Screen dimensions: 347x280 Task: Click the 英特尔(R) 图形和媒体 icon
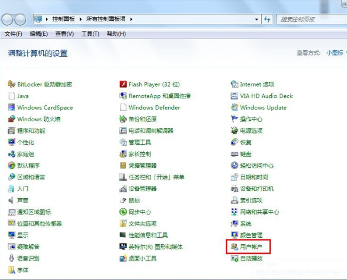point(123,247)
